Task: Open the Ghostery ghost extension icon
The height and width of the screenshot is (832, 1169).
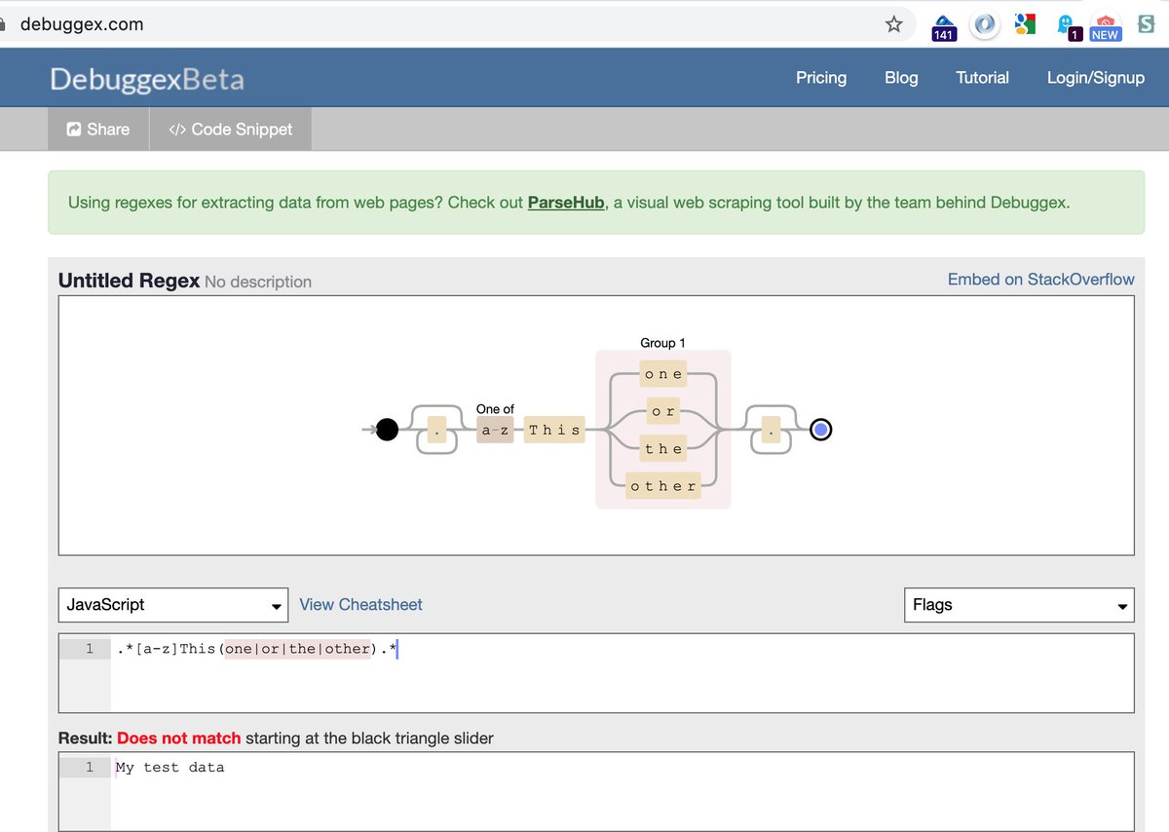Action: (x=1069, y=27)
